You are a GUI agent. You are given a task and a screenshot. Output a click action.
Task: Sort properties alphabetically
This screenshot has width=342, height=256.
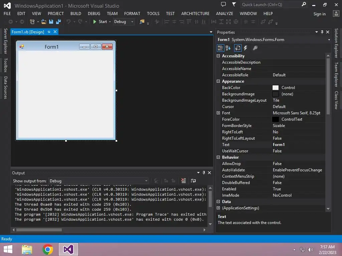point(228,48)
